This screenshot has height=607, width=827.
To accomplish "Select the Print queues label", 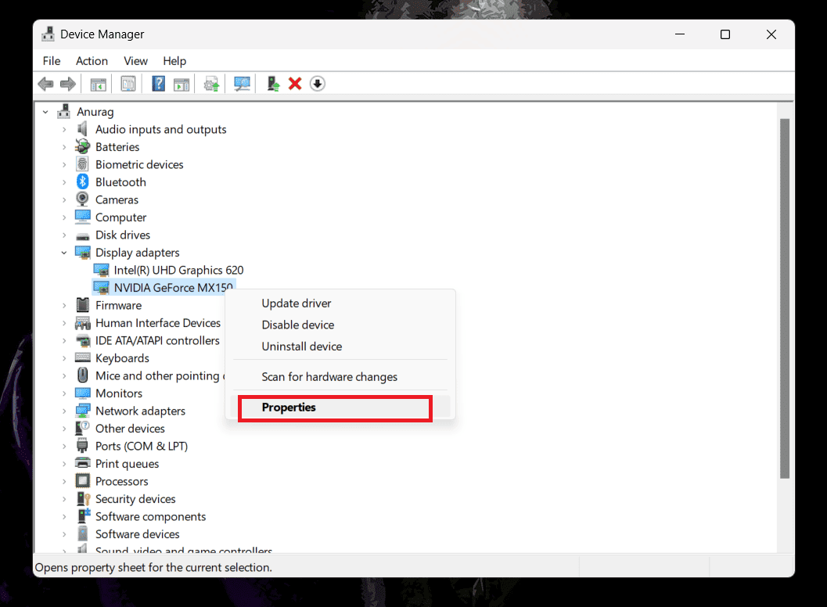I will 127,464.
